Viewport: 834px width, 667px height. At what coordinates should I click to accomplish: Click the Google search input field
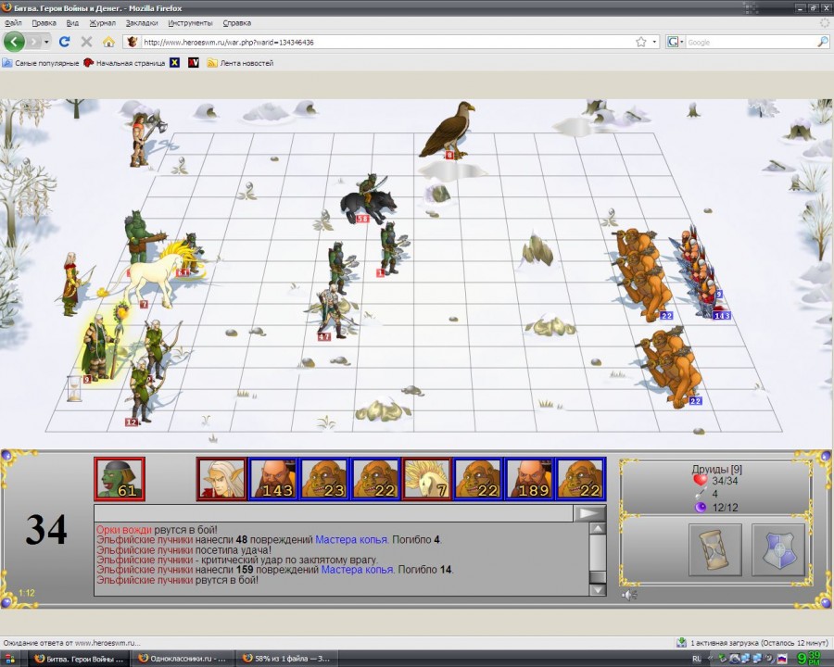tap(751, 42)
